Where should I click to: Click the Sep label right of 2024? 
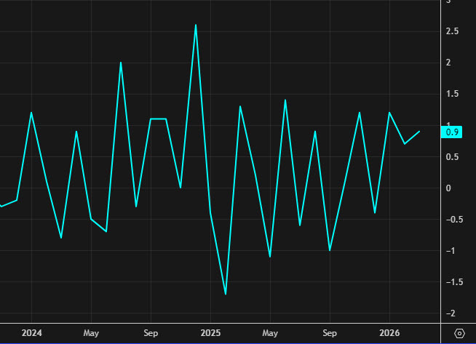[151, 333]
